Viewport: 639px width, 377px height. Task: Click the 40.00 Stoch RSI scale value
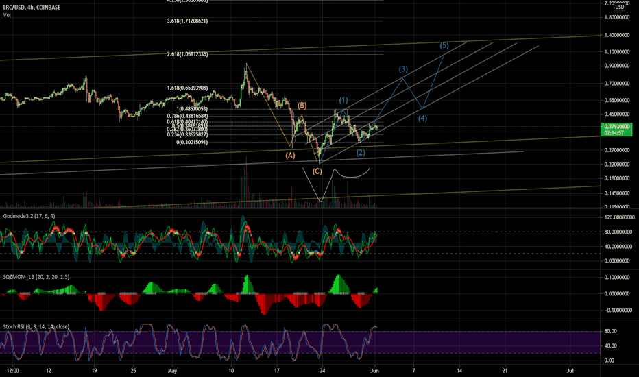pyautogui.click(x=610, y=346)
